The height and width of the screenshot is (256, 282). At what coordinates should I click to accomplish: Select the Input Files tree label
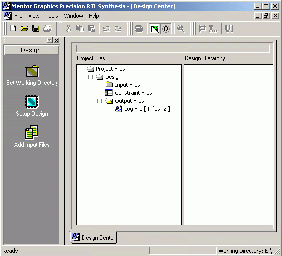point(127,85)
